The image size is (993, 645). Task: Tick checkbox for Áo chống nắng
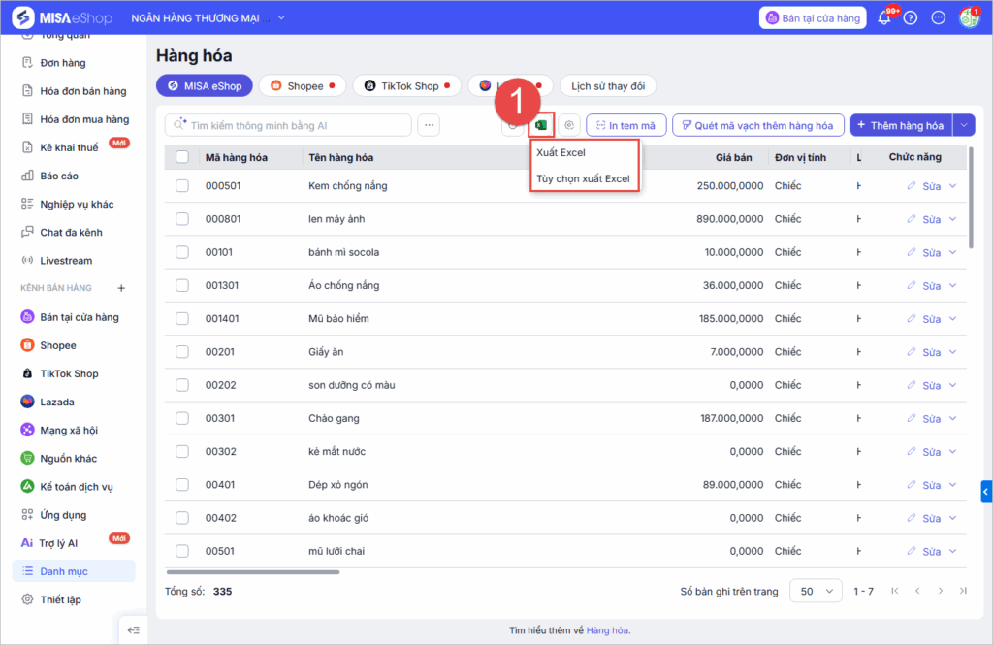point(182,286)
